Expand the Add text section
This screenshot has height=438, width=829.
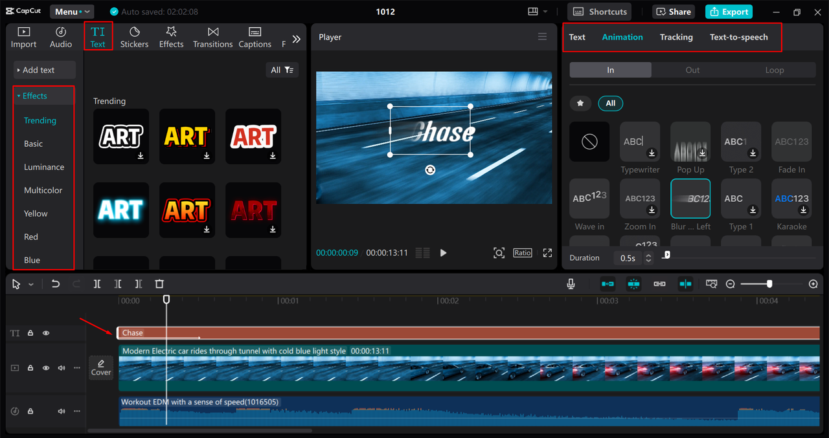point(44,70)
